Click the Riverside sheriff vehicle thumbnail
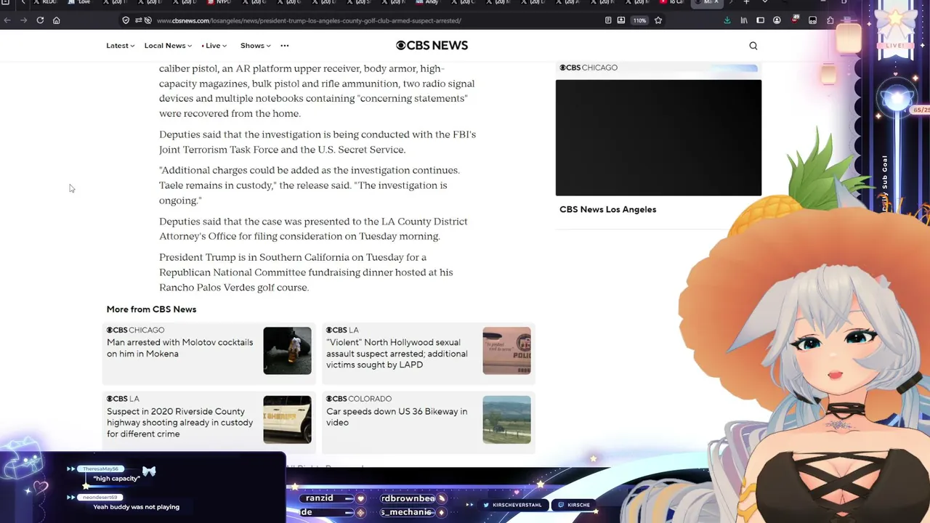930x523 pixels. 287,419
